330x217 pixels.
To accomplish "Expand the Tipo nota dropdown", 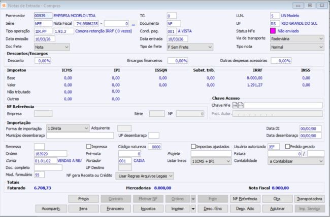I will pos(297,47).
